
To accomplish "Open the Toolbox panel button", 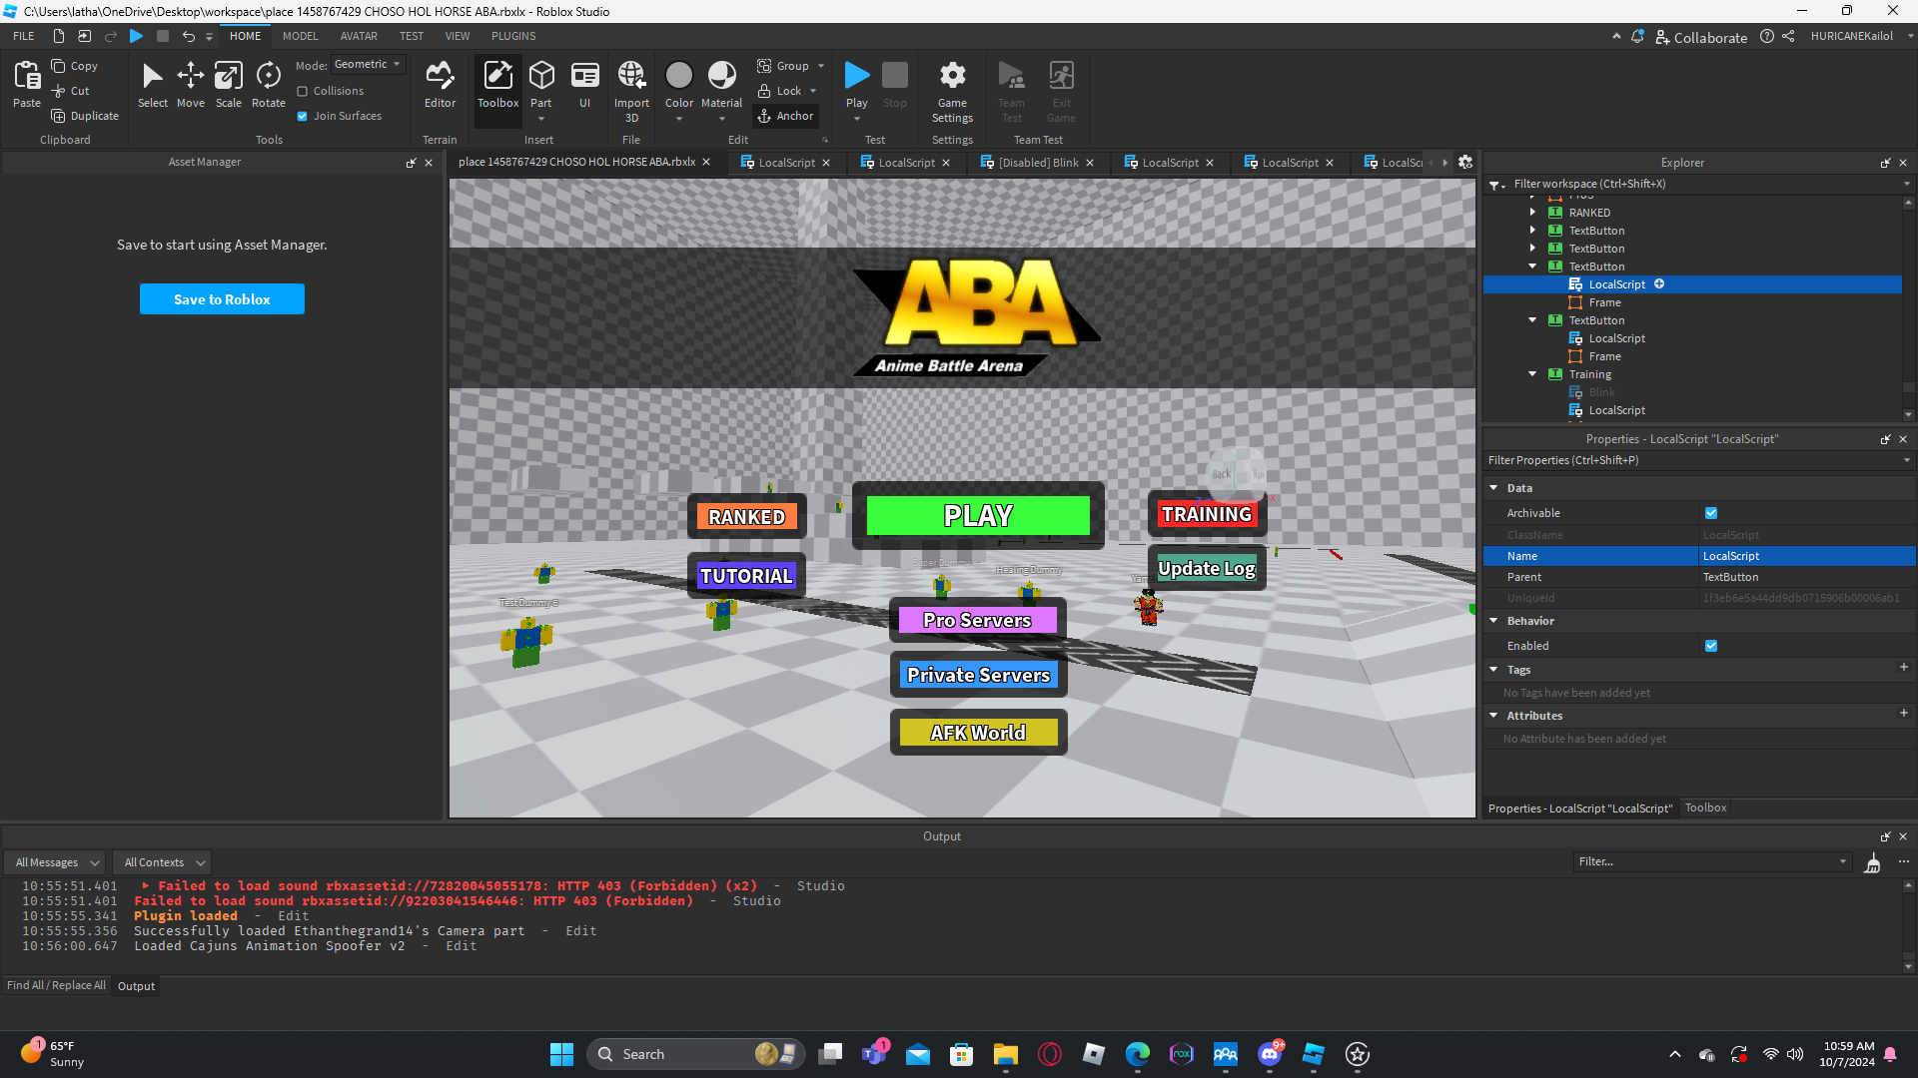I will pos(497,84).
